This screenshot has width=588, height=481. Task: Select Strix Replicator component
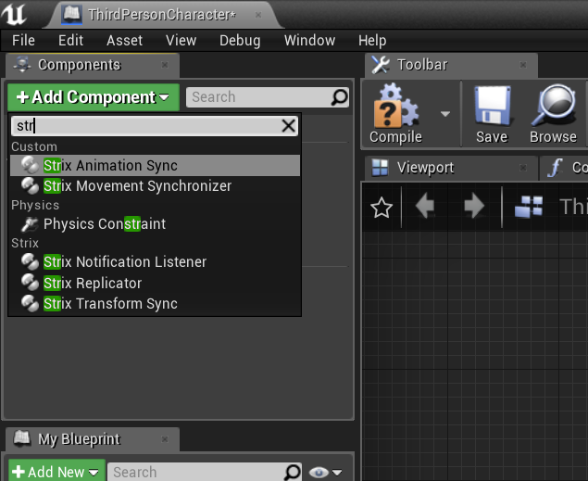click(155, 283)
